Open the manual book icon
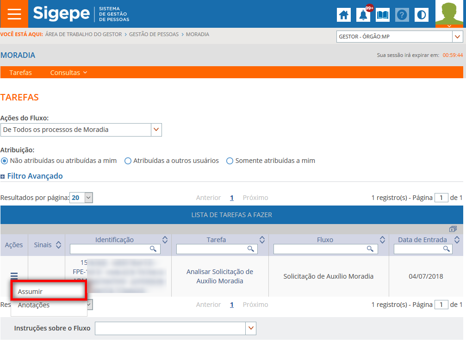 (x=383, y=15)
